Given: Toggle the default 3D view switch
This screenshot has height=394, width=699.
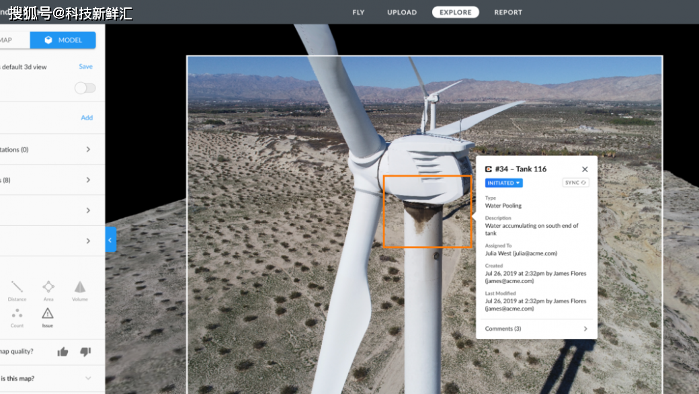Looking at the screenshot, I should pos(85,88).
